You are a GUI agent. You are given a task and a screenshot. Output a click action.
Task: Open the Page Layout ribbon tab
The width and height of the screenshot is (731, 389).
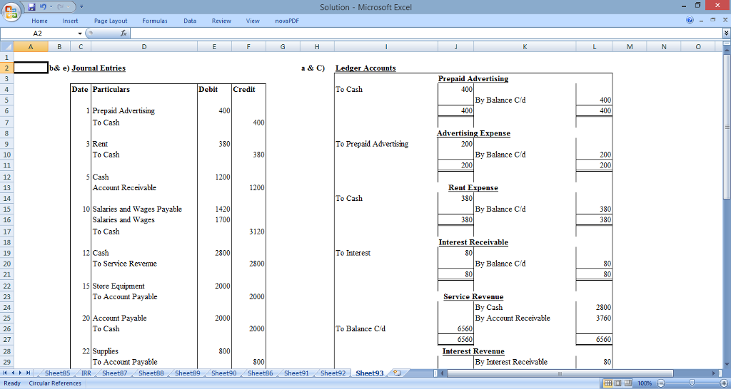pyautogui.click(x=111, y=21)
